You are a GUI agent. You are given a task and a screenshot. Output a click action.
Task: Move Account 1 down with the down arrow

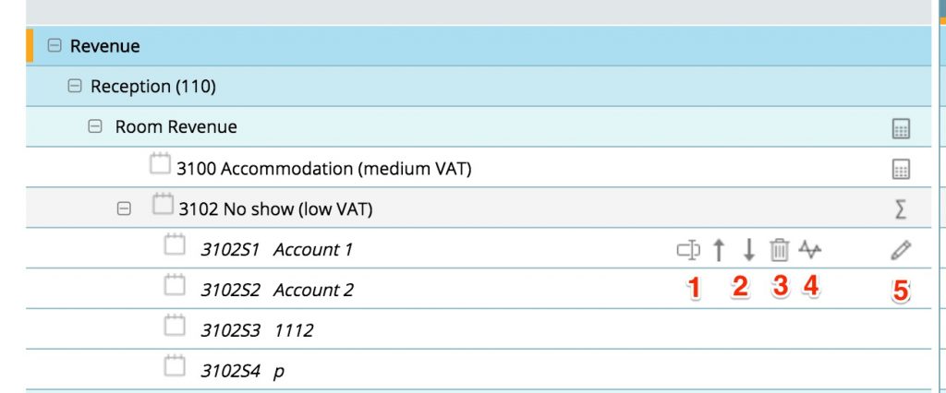click(749, 249)
